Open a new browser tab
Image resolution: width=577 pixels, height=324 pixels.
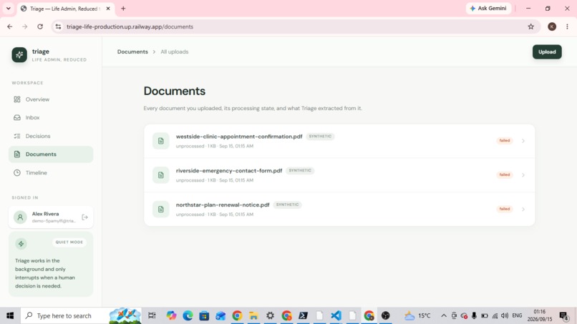123,9
